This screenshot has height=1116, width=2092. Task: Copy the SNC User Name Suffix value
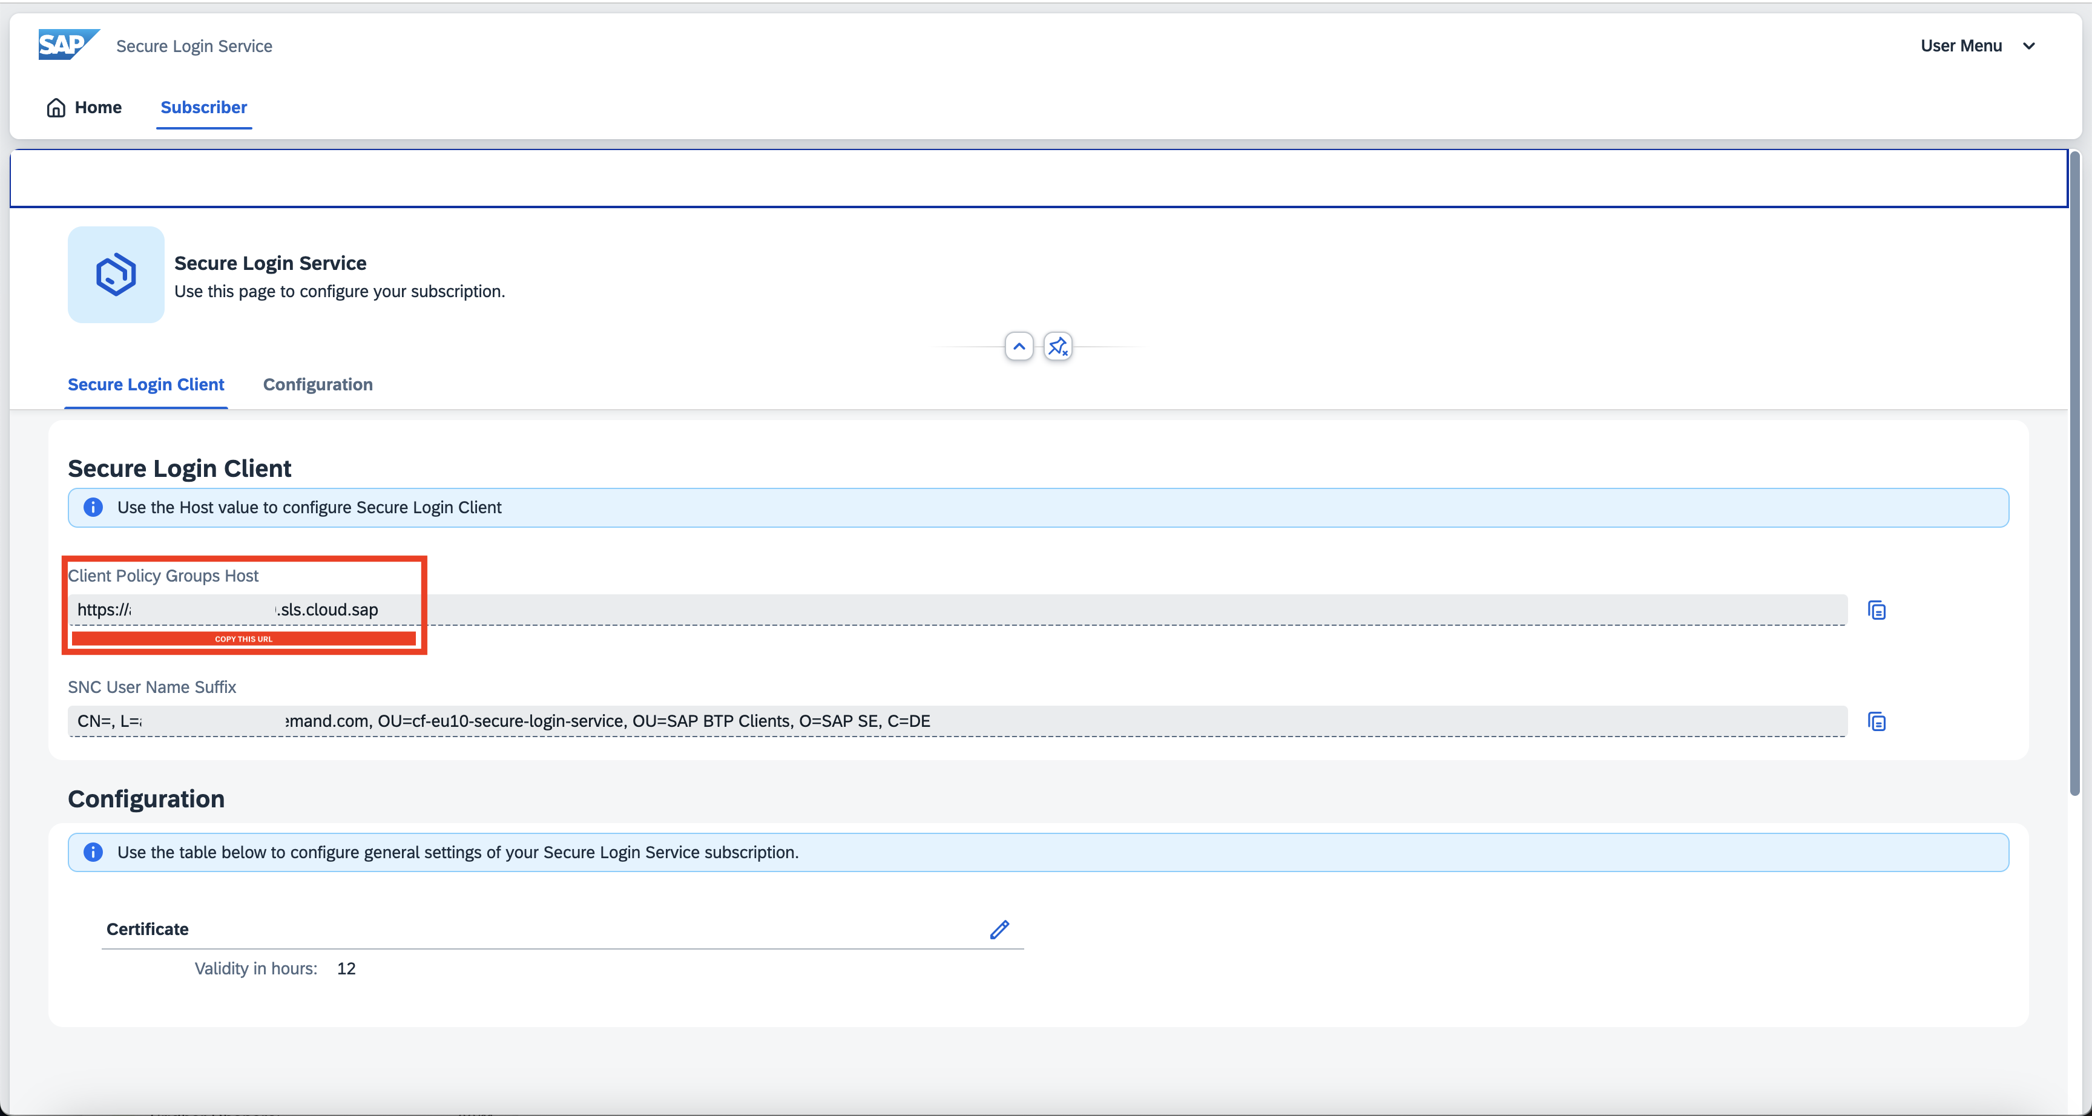tap(1877, 721)
